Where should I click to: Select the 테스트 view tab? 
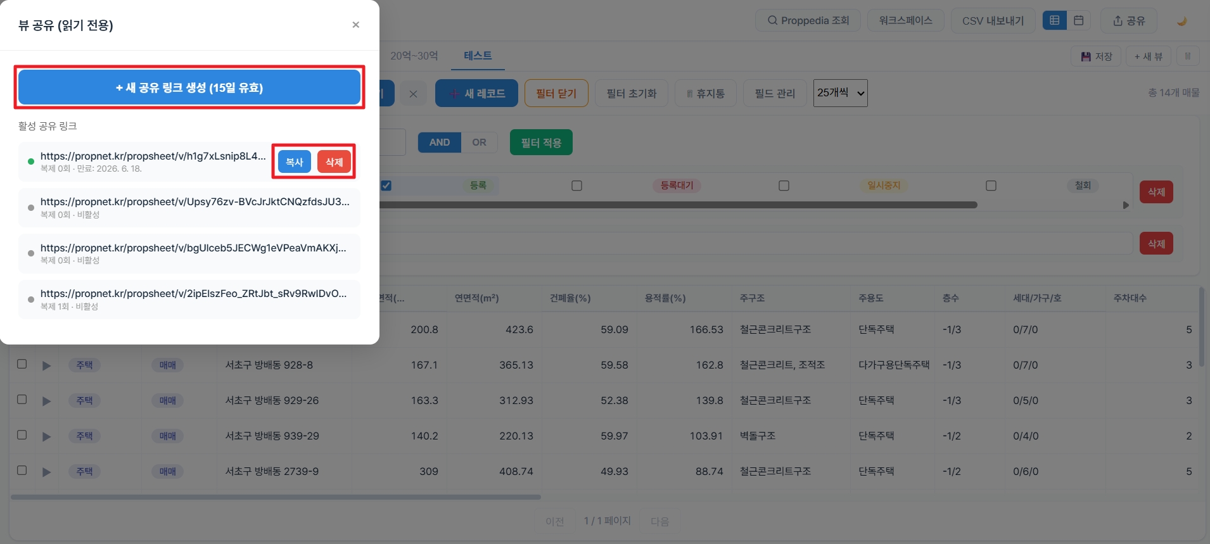tap(478, 56)
